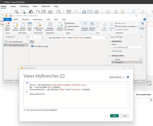
Task: Open the Display Options dropdown
Action: click(x=117, y=77)
